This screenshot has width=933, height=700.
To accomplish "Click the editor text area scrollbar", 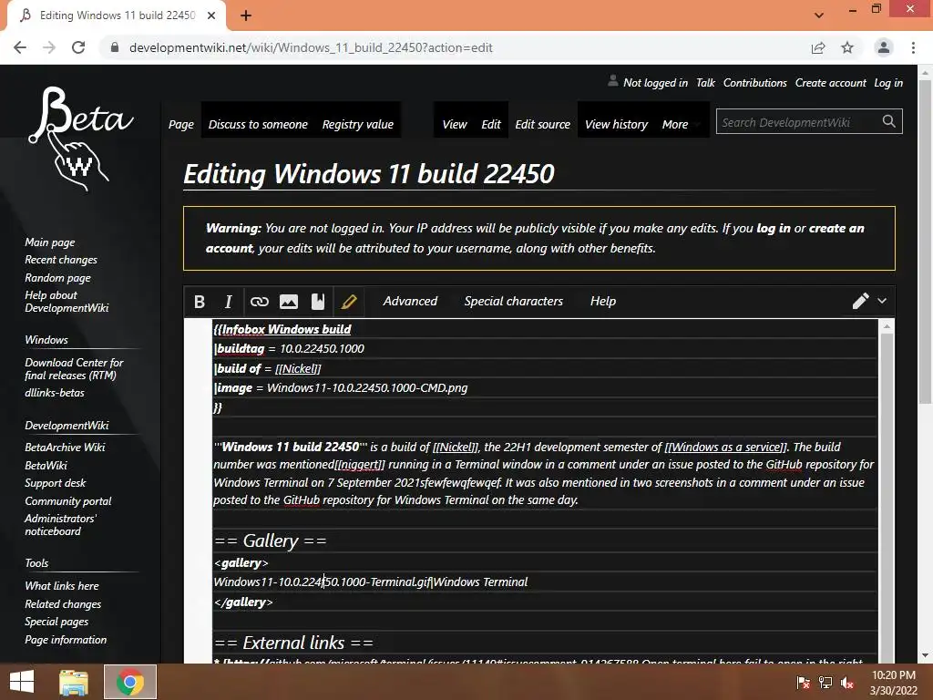I will click(887, 491).
